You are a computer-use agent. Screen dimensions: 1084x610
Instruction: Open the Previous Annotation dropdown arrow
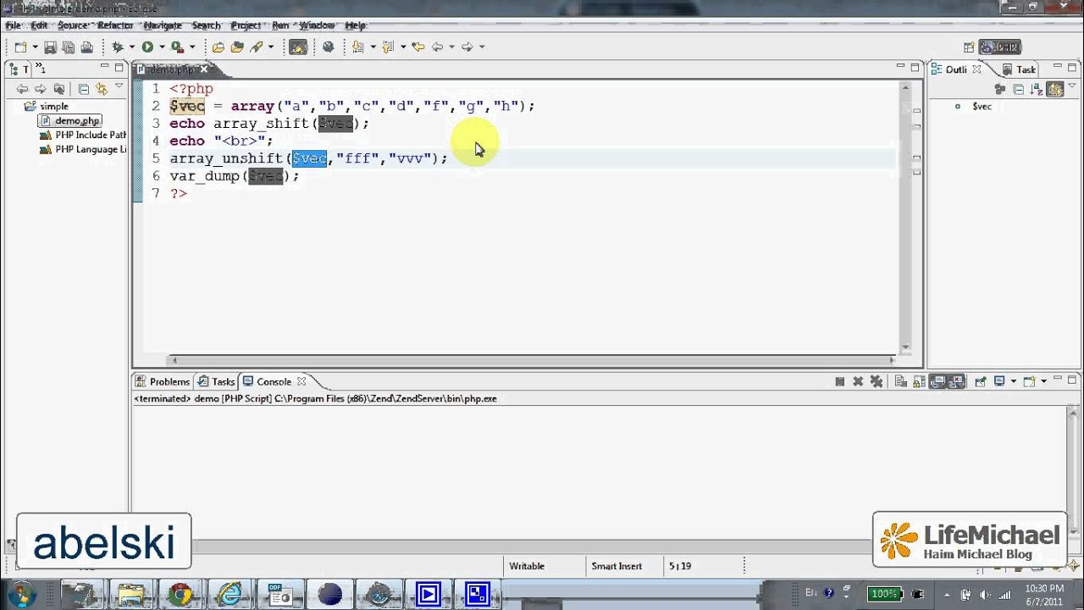coord(403,47)
